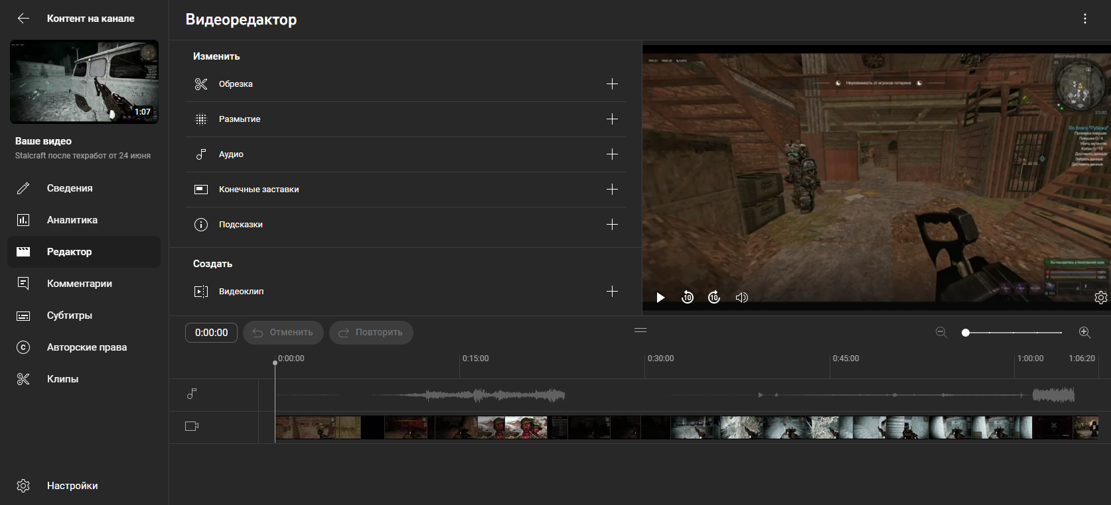Open Аналитика in the sidebar
The image size is (1111, 505).
72,220
